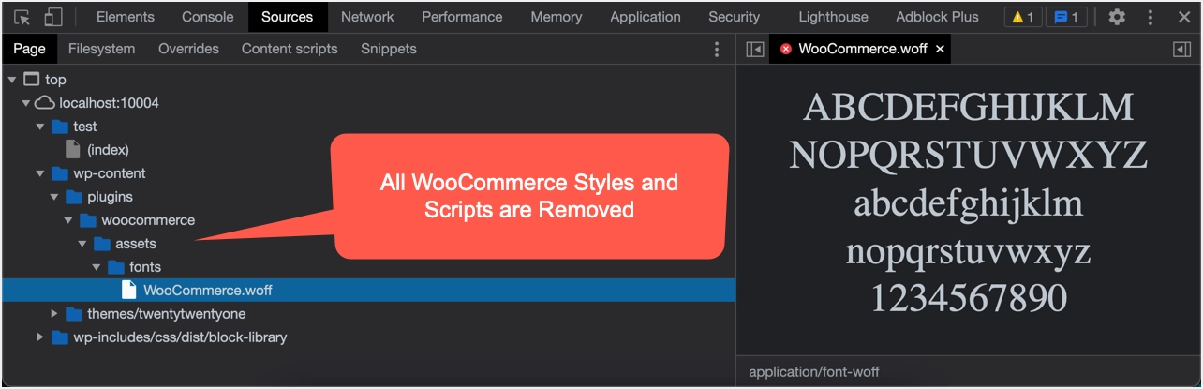Toggle the debugger sidebar on the right
Viewport: 1203px width, 389px height.
tap(1181, 50)
